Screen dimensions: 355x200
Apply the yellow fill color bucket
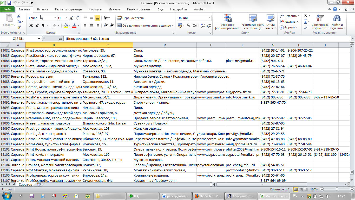point(66,26)
